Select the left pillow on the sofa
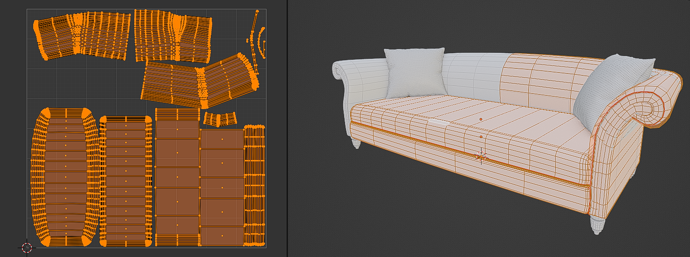The height and width of the screenshot is (257, 690). 415,72
